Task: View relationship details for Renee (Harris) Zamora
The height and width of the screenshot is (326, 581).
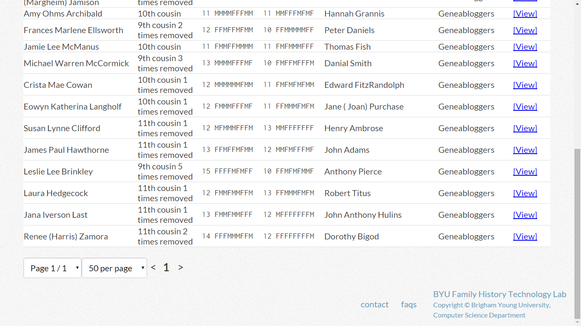Action: coord(525,236)
